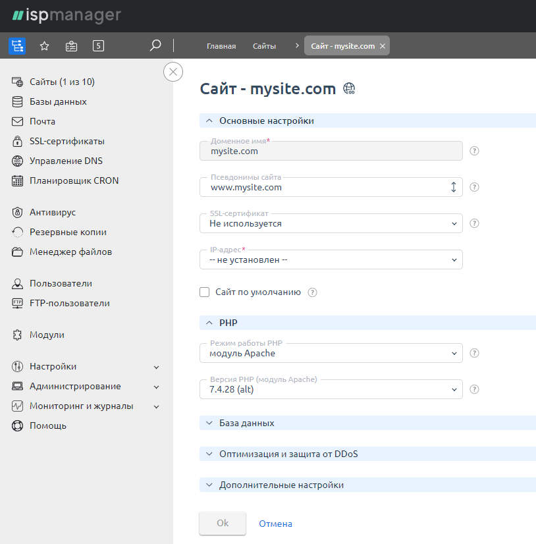This screenshot has height=544, width=536.
Task: Switch to the Главная tab
Action: [221, 46]
